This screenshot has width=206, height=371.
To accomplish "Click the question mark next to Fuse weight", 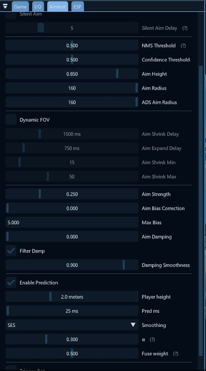I will pyautogui.click(x=175, y=354).
